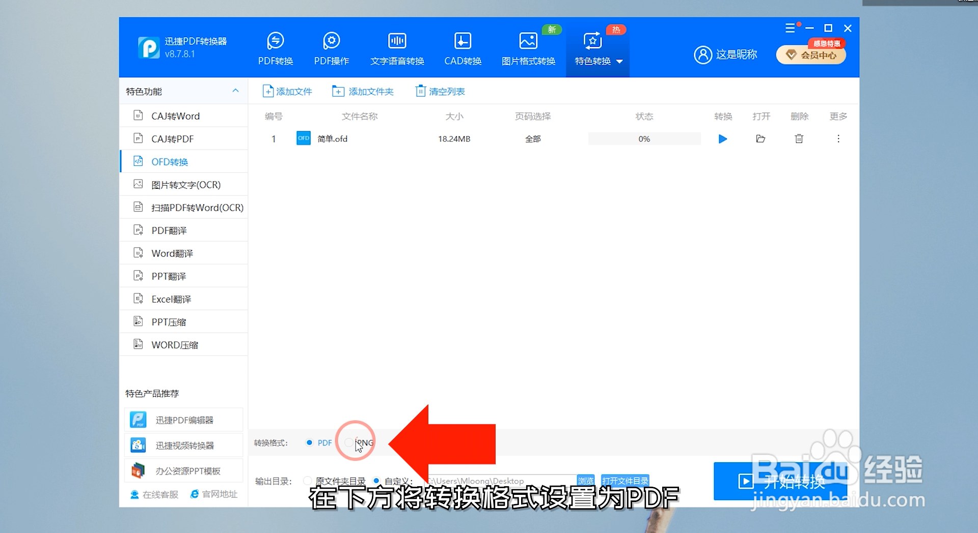Viewport: 978px width, 533px height.
Task: Click the 大小 column header
Action: 454,116
